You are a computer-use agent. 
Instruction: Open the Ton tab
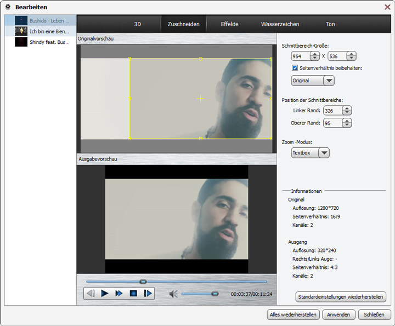click(330, 24)
